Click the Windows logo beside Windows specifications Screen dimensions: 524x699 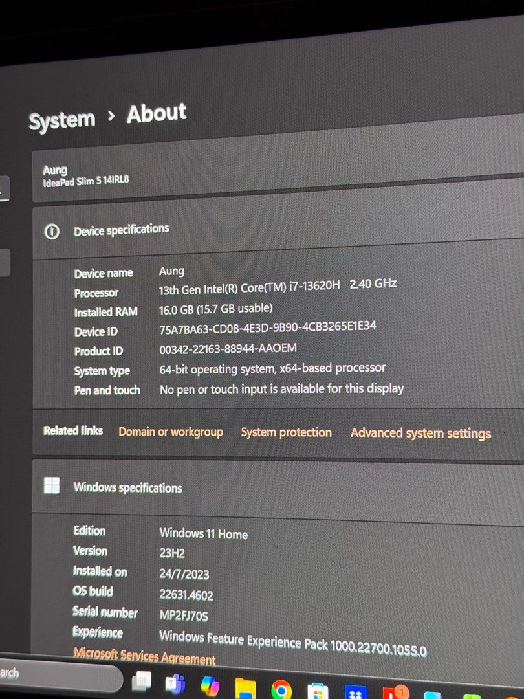click(x=52, y=485)
